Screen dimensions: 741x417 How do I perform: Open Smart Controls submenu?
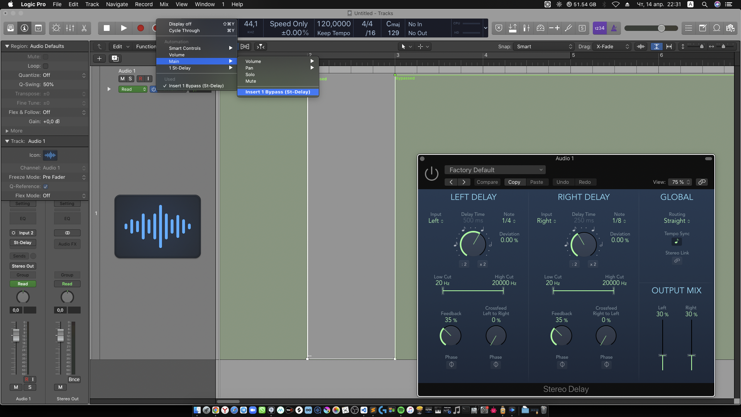click(x=197, y=48)
